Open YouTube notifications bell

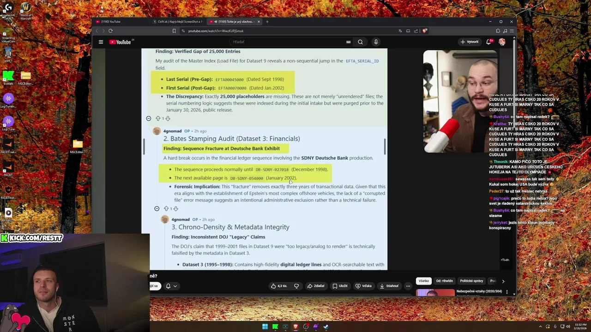(x=489, y=42)
